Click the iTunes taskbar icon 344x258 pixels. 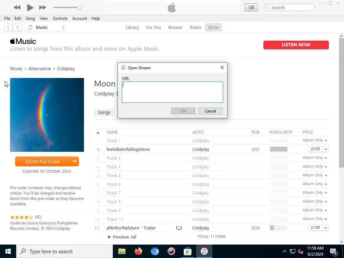pos(204,251)
